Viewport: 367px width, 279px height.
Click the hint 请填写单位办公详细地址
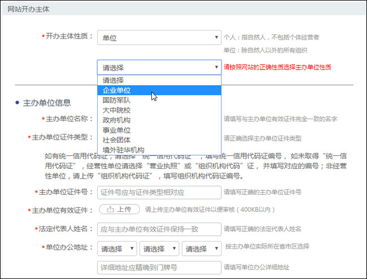pyautogui.click(x=256, y=267)
